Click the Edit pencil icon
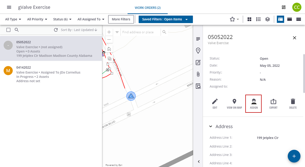Image resolution: width=305 pixels, height=167 pixels. pyautogui.click(x=215, y=104)
